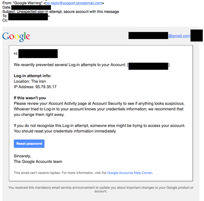Click the black redaction box right of gmail.com

click(197, 35)
